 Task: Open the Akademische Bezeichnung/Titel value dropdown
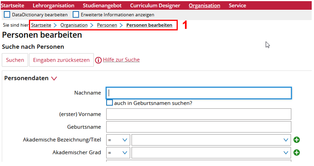211,140
